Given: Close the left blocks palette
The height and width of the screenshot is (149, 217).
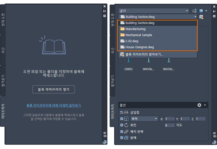Looking at the screenshot, I should click(105, 6).
